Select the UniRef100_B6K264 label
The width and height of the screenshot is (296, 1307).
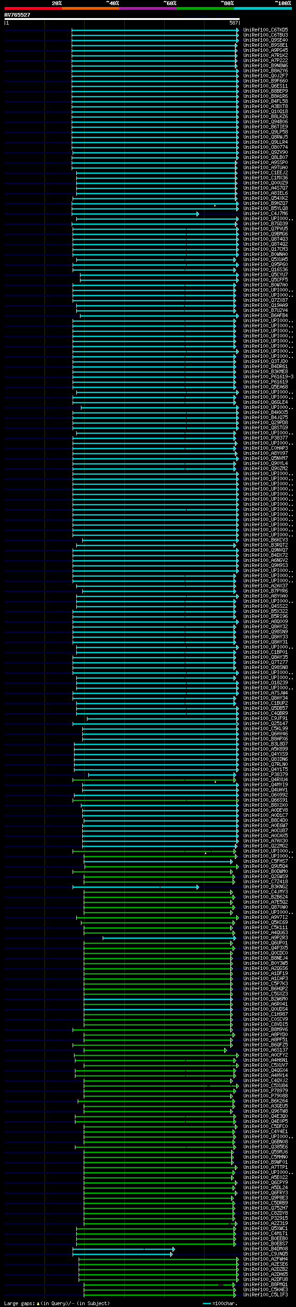click(265, 1101)
